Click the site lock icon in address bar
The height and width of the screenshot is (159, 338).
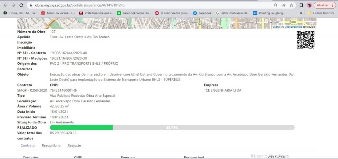[x=31, y=5]
